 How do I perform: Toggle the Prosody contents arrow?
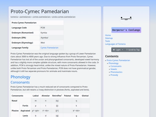(x=109, y=75)
